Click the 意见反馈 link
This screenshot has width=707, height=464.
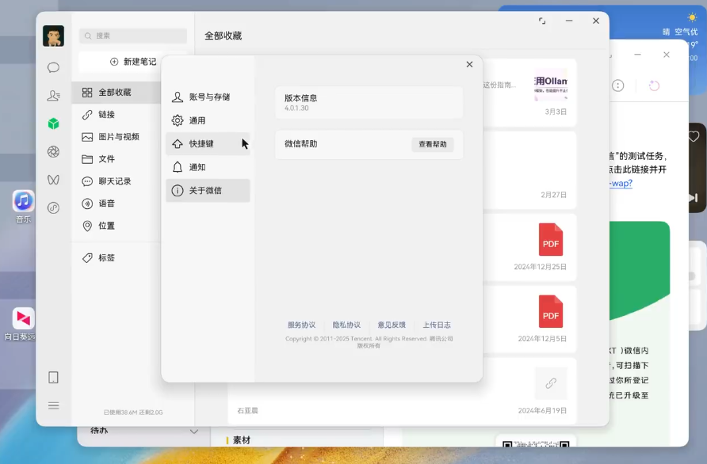(392, 325)
